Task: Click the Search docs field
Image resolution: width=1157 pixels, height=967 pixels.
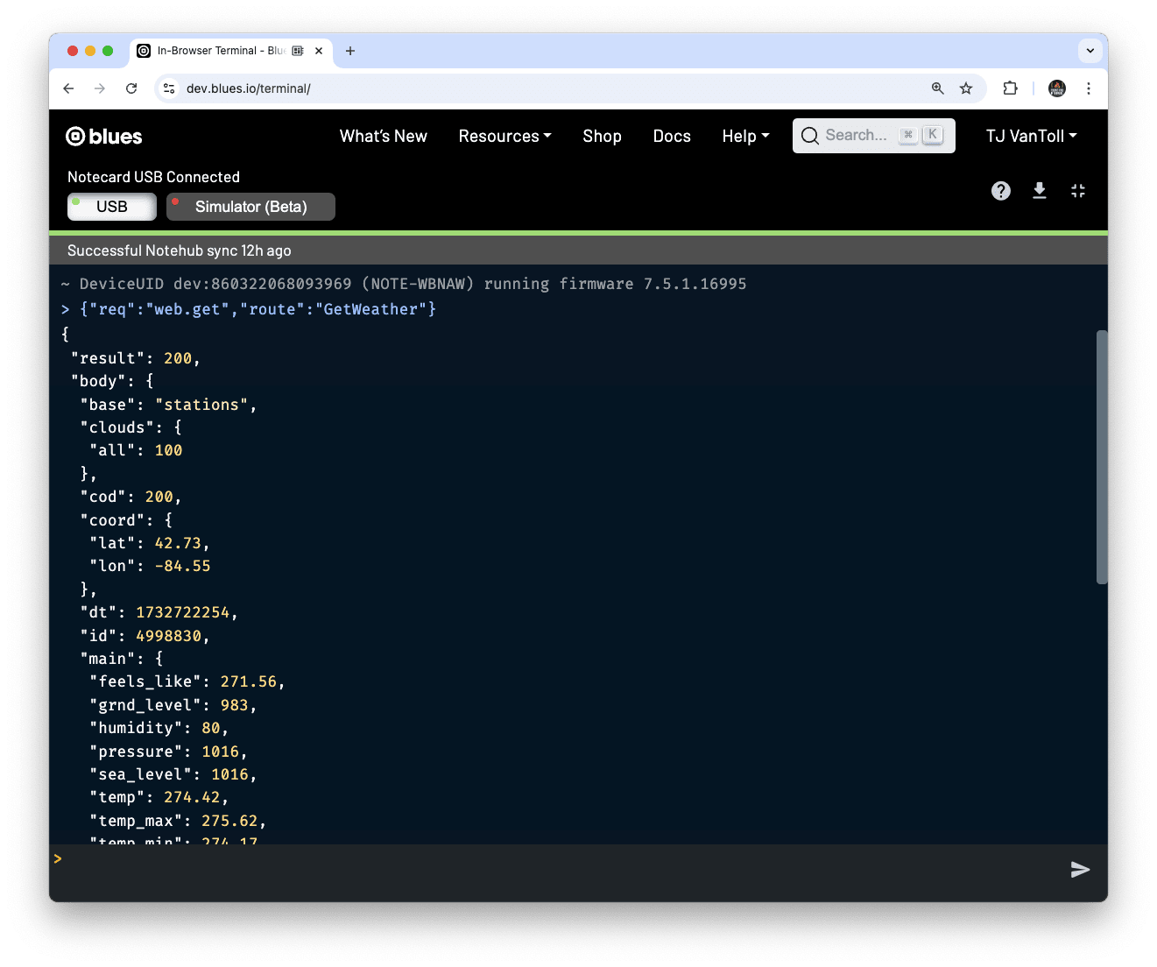Action: 873,136
